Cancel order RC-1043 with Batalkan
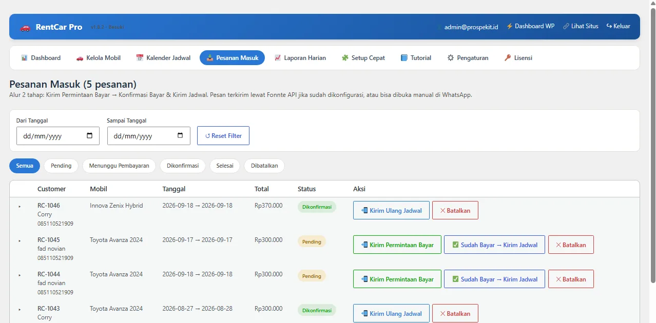This screenshot has height=323, width=656. tap(455, 313)
